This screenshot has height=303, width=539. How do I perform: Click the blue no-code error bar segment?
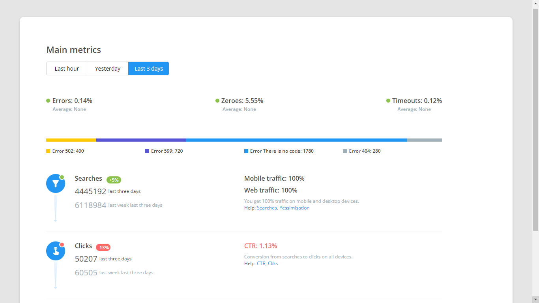tap(296, 140)
